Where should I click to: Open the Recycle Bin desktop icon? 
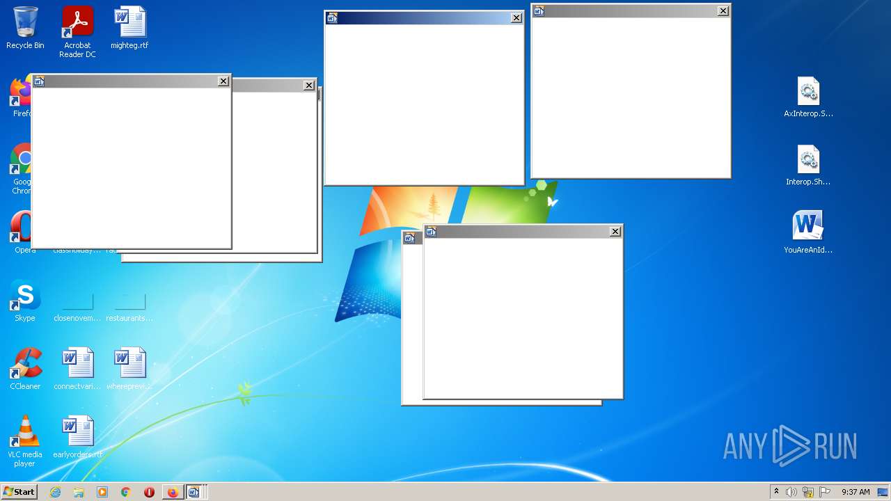(25, 28)
